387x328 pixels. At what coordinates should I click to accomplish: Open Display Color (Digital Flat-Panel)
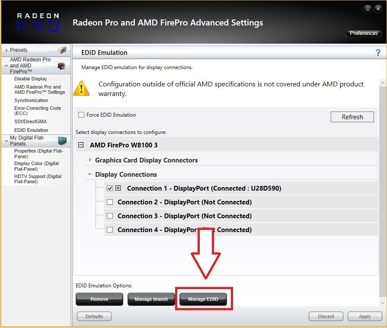point(36,166)
